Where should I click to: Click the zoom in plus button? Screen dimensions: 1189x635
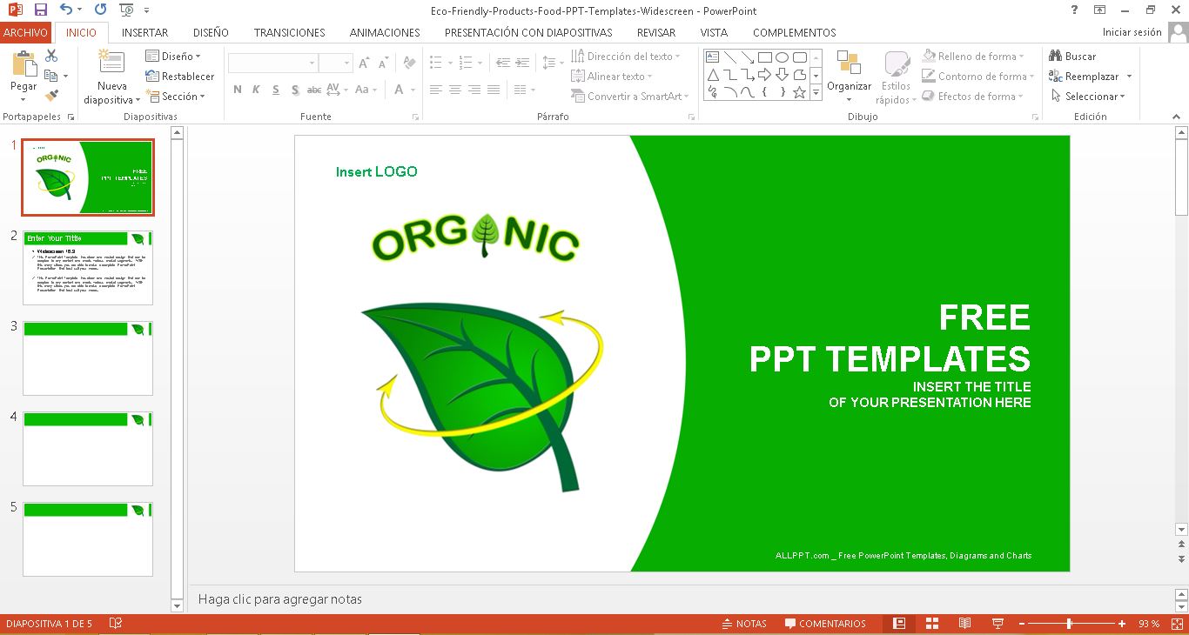pyautogui.click(x=1122, y=624)
